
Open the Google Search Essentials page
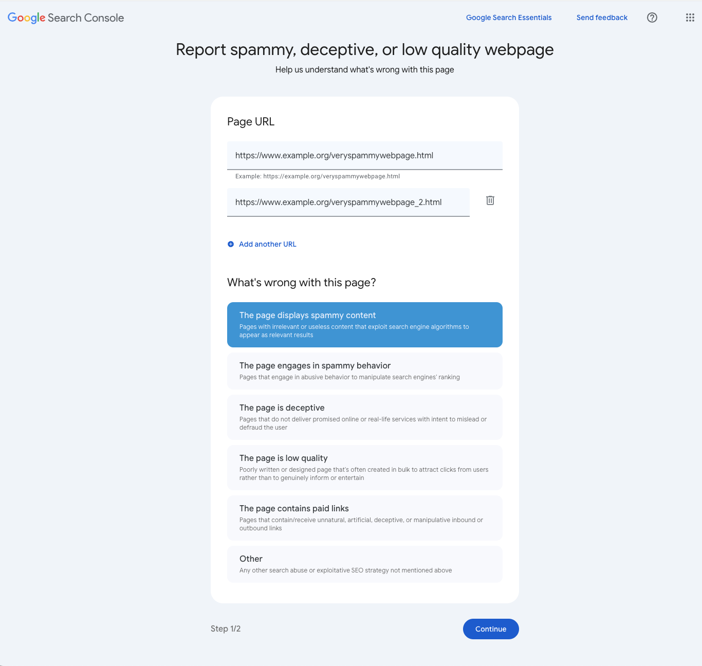[x=508, y=17]
